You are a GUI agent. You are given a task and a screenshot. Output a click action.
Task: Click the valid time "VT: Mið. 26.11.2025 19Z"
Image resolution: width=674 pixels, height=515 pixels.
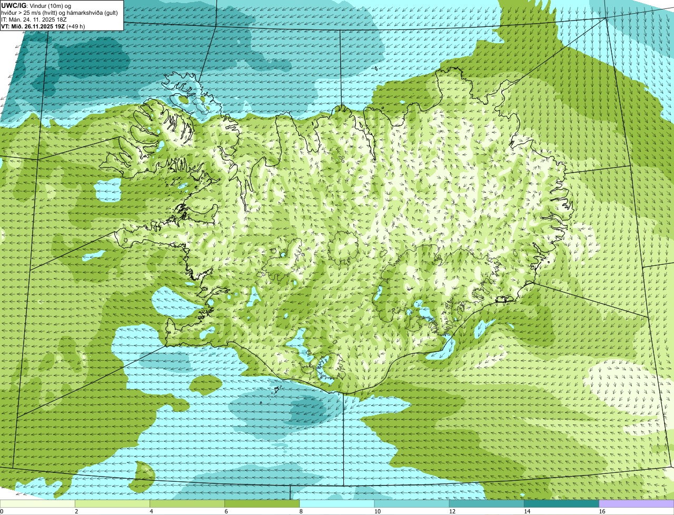[x=33, y=26]
